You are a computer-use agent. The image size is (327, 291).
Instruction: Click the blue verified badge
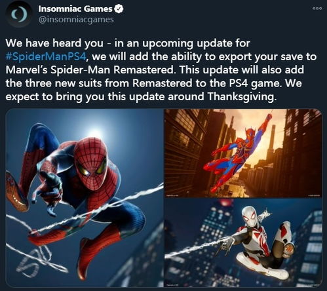pos(119,9)
